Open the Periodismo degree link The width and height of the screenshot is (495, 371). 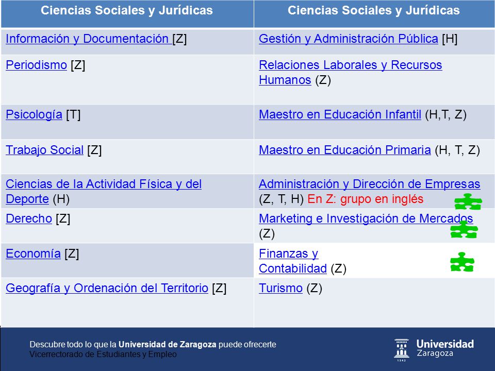(x=36, y=65)
